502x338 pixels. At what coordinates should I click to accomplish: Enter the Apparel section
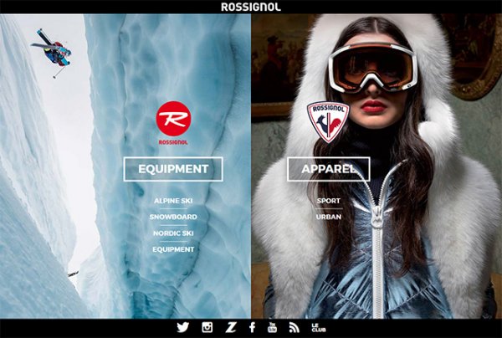(x=329, y=169)
